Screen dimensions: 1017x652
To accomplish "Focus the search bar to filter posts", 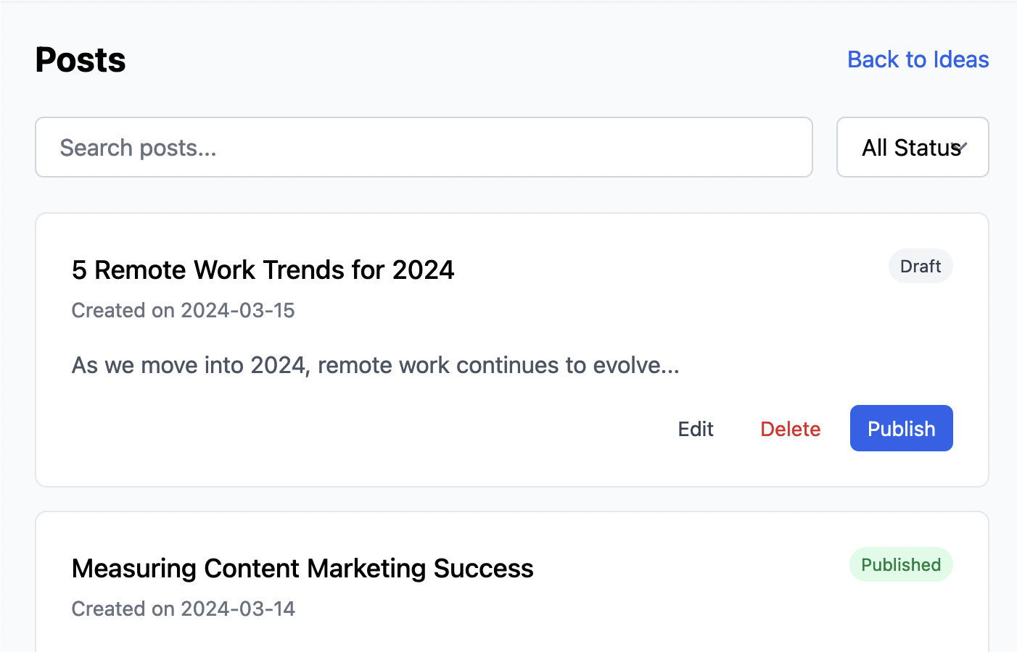I will click(x=424, y=147).
